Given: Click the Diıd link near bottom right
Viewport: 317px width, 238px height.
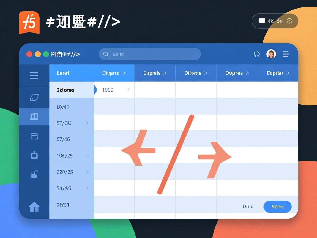Looking at the screenshot, I should pos(248,206).
